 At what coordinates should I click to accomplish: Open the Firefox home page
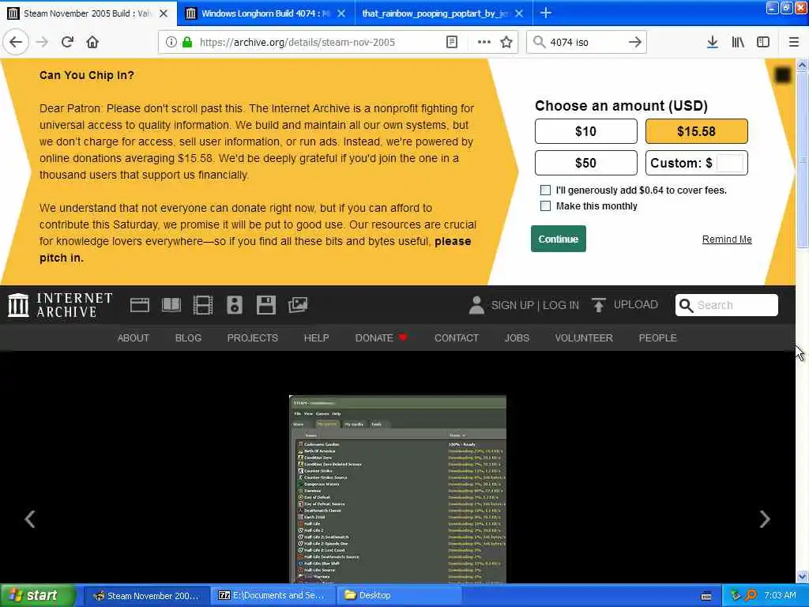tap(92, 42)
